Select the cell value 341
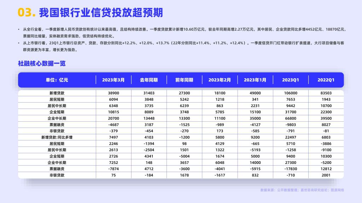362x203 pixels. (255, 99)
